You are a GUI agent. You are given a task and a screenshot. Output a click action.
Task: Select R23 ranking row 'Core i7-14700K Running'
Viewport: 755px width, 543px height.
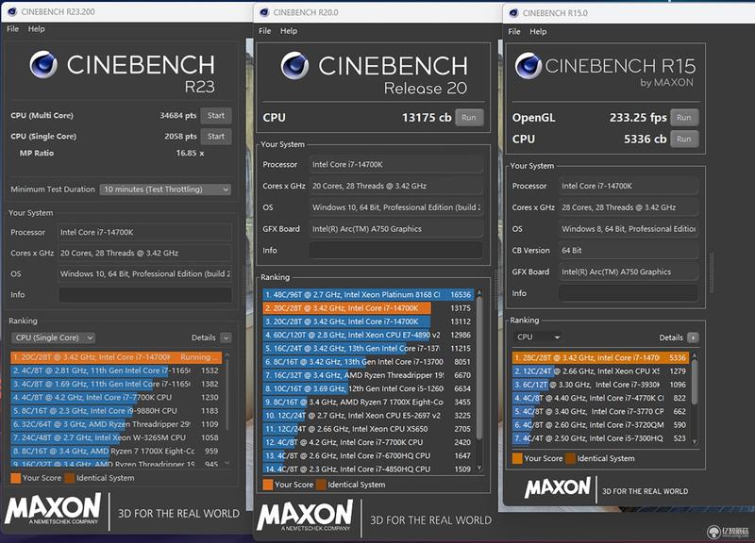pyautogui.click(x=116, y=357)
